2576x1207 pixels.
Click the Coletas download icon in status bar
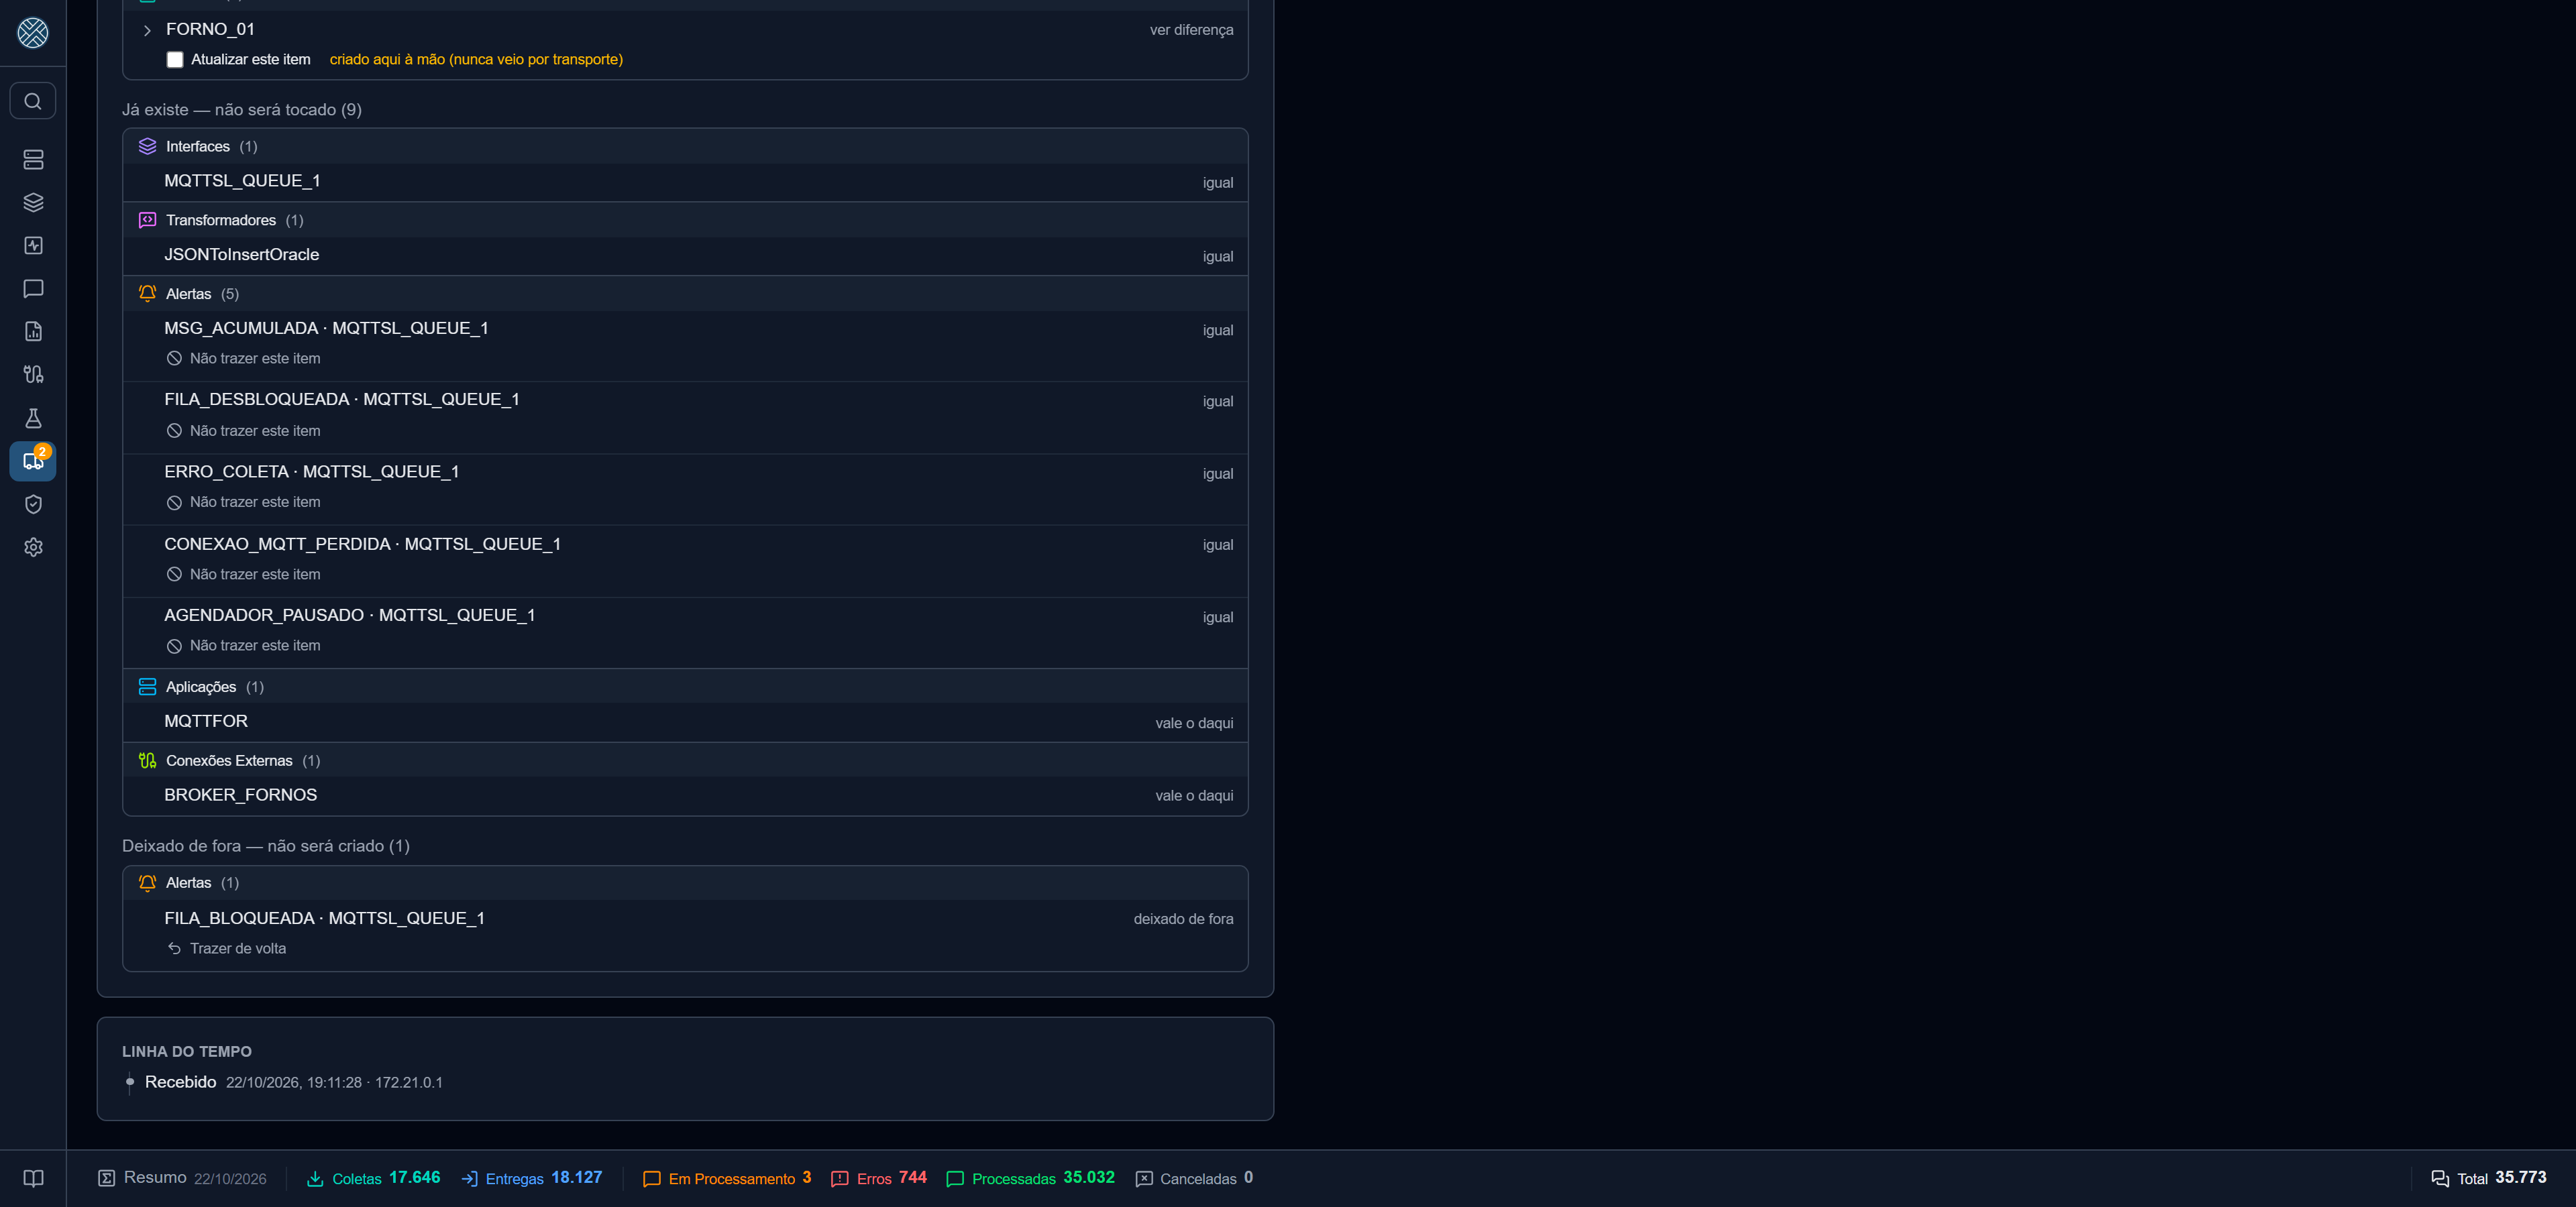[x=315, y=1179]
